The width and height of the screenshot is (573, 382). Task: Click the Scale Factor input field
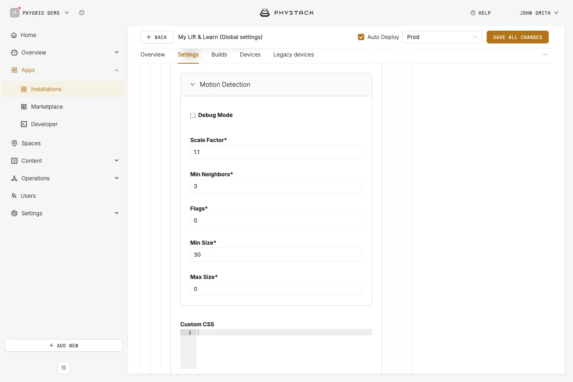[x=276, y=152]
